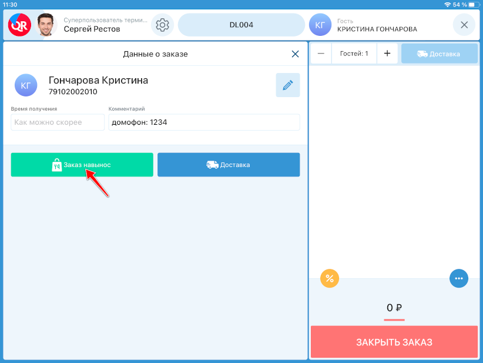Tap the light Доставка button in the order panel
Viewport: 483px width, 363px height.
click(440, 54)
